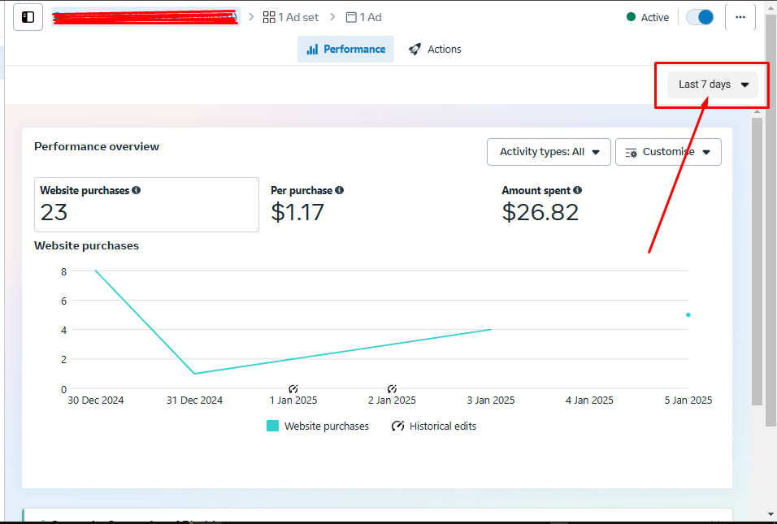The image size is (777, 524).
Task: Click the scrollbar down arrow
Action: point(770,513)
